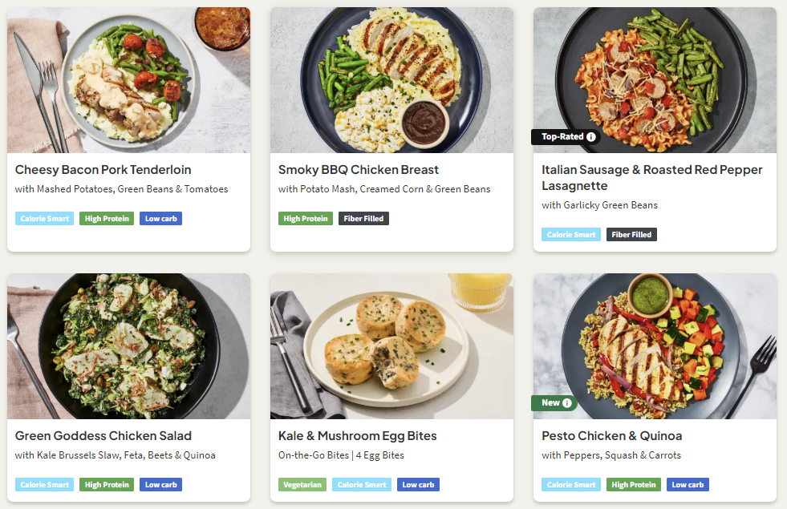Screen dimensions: 787x509
Task: Click the Pesto Chicken & Quinoa title
Action: click(611, 436)
